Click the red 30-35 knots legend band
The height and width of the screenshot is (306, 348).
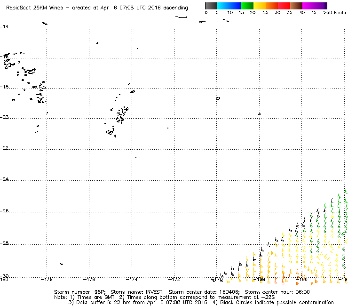pyautogui.click(x=284, y=6)
